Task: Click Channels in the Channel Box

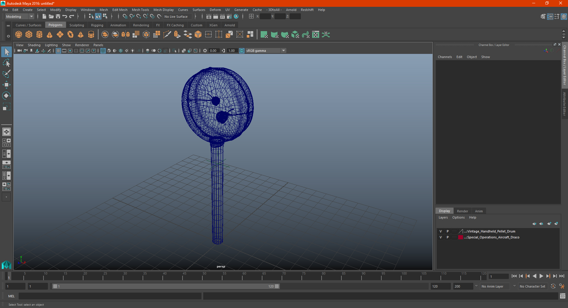Action: (x=445, y=57)
